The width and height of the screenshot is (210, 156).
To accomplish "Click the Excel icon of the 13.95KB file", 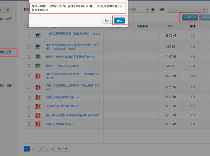I will click(x=38, y=57).
